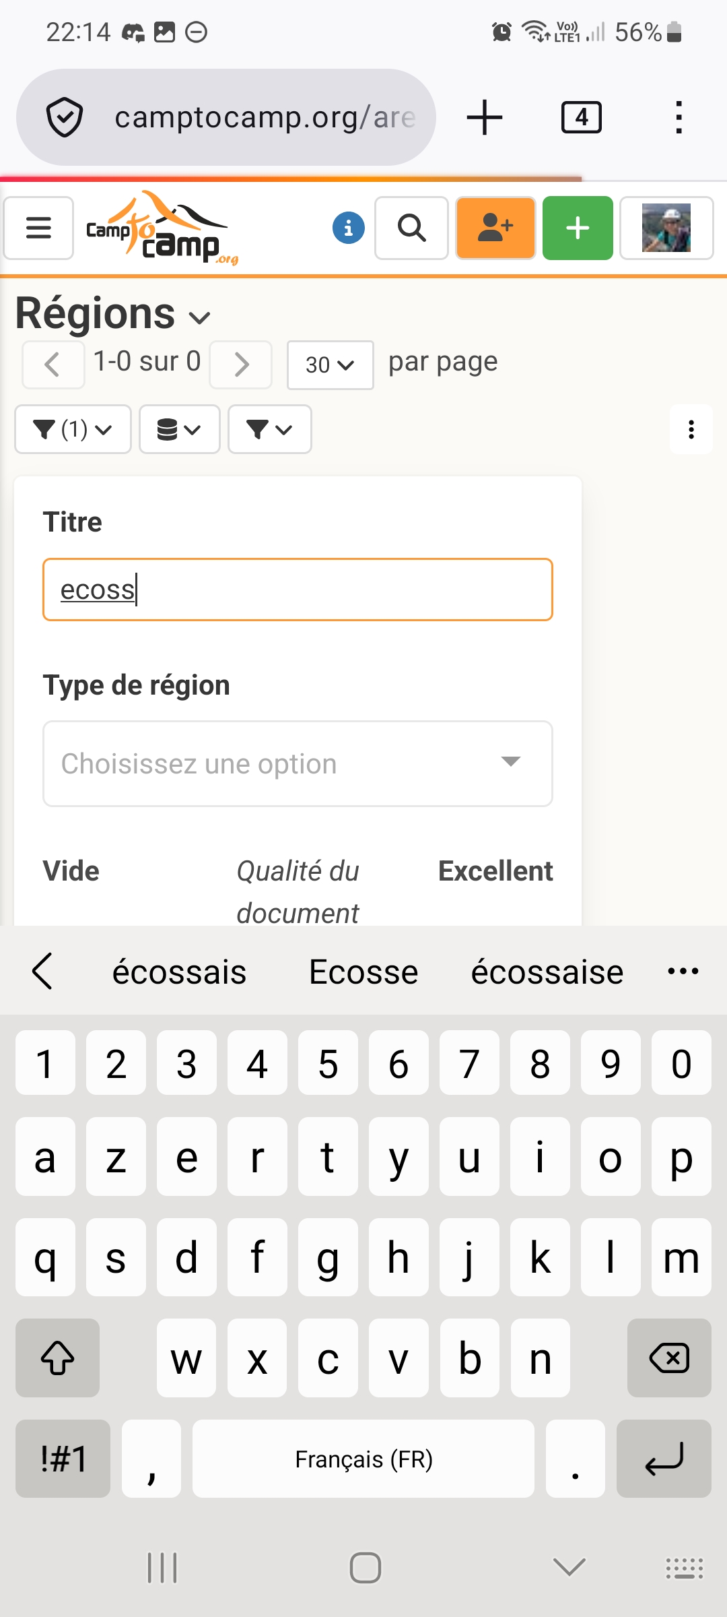Toggle the keyboard shift key
The width and height of the screenshot is (727, 1617).
click(58, 1358)
